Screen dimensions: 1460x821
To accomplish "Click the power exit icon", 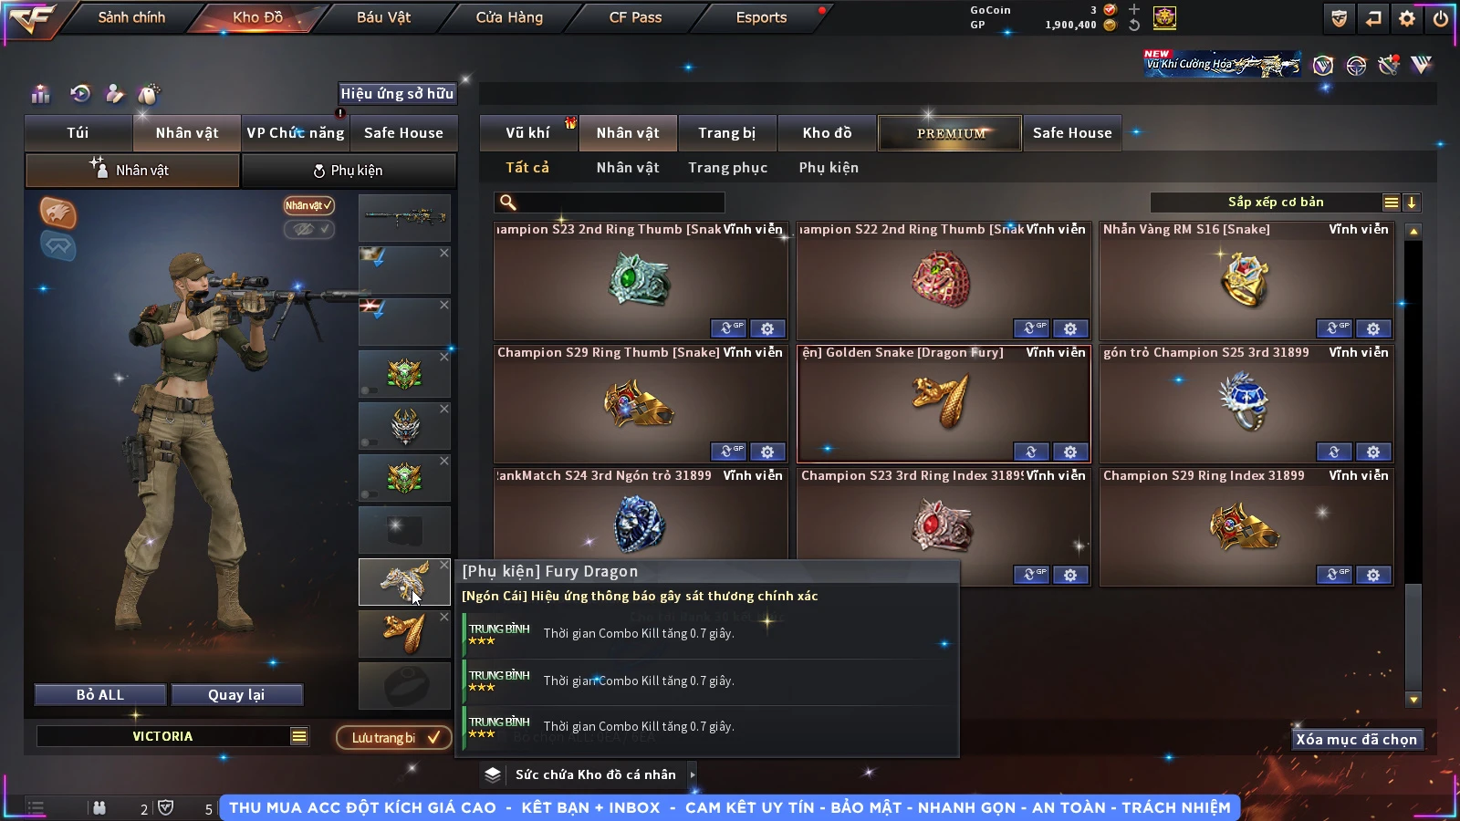I will (1441, 18).
